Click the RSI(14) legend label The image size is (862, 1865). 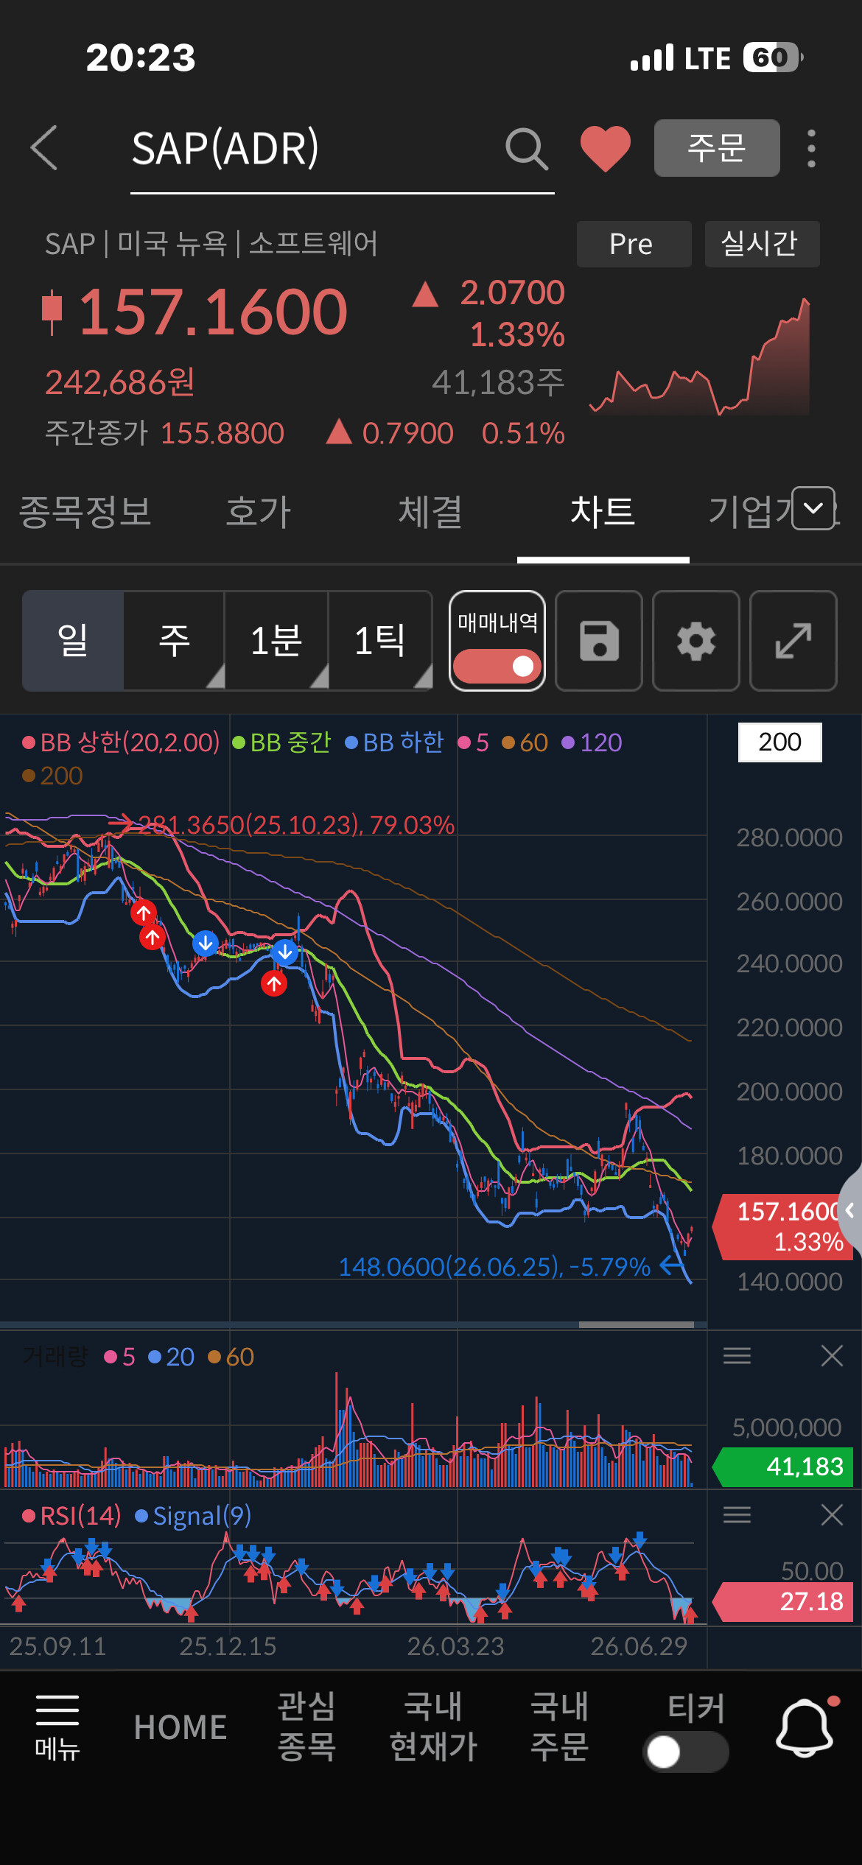point(71,1516)
